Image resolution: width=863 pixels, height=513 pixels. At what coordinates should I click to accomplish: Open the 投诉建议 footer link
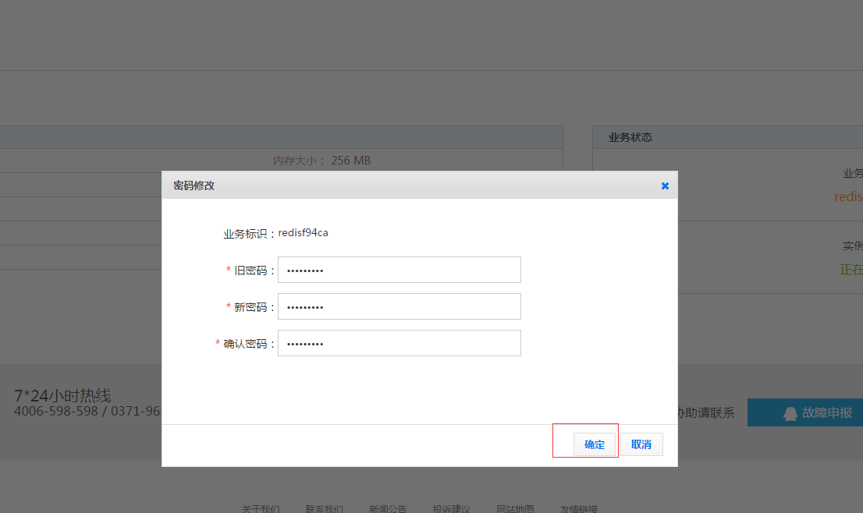(x=452, y=508)
